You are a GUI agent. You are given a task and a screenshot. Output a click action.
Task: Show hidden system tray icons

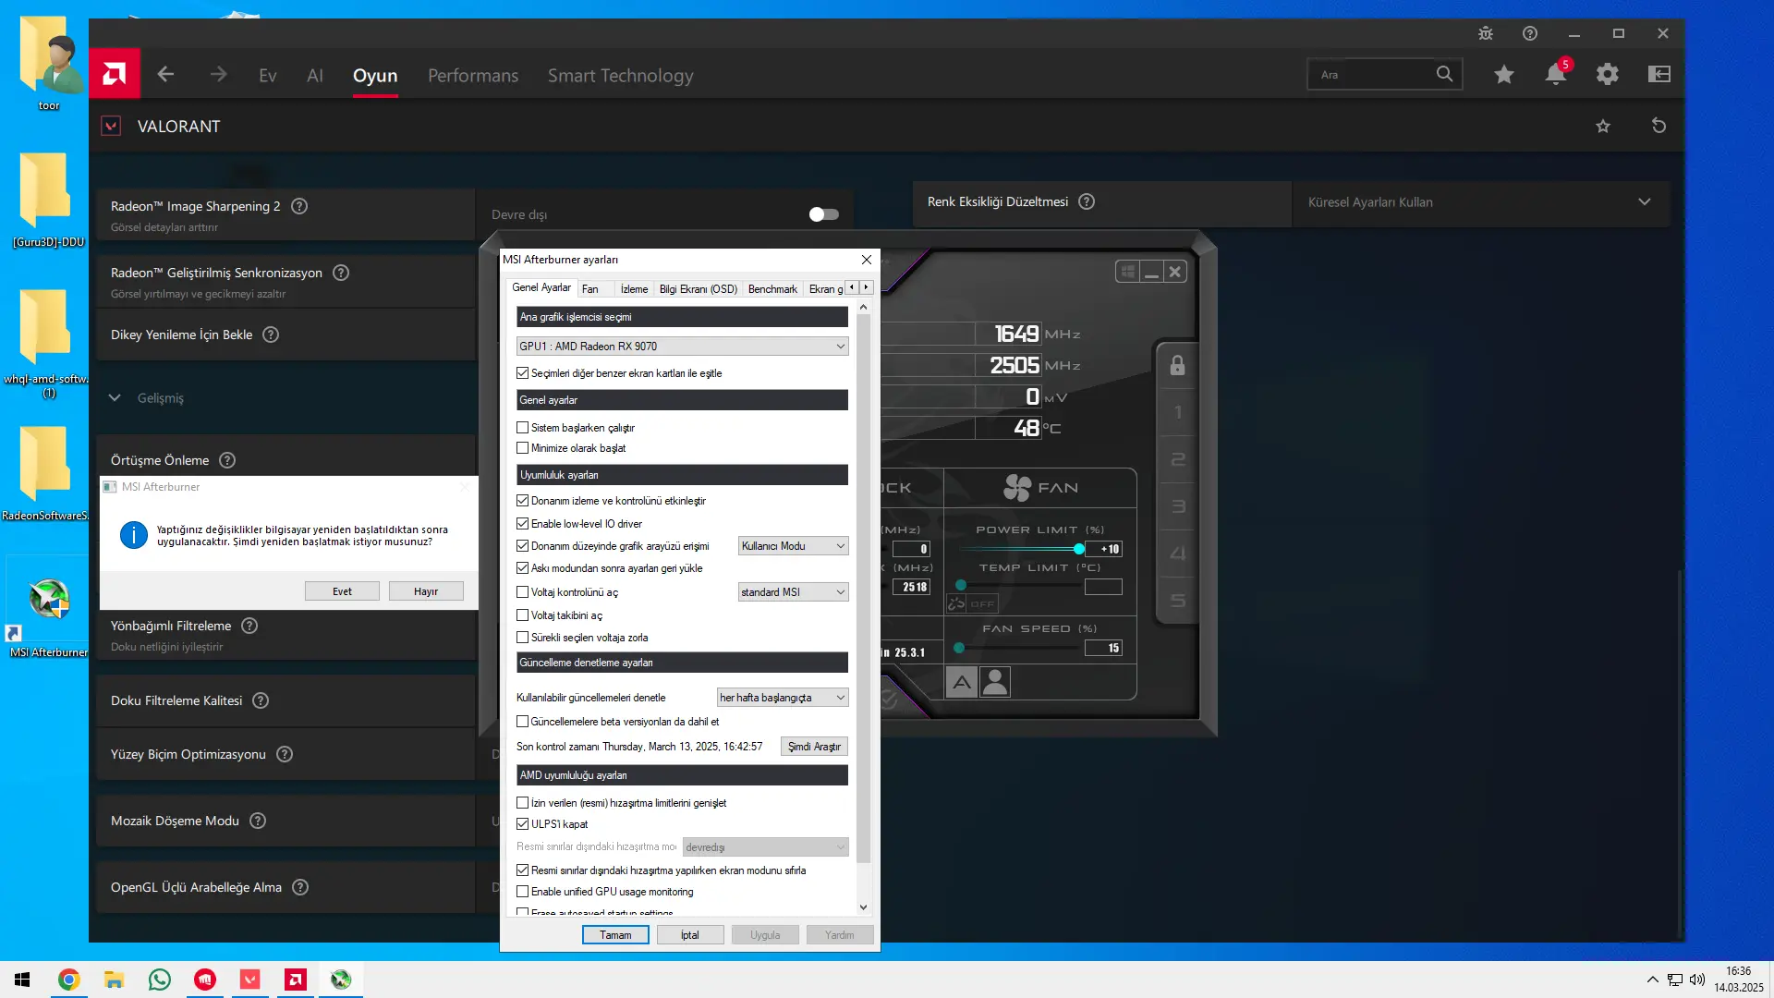pyautogui.click(x=1652, y=980)
